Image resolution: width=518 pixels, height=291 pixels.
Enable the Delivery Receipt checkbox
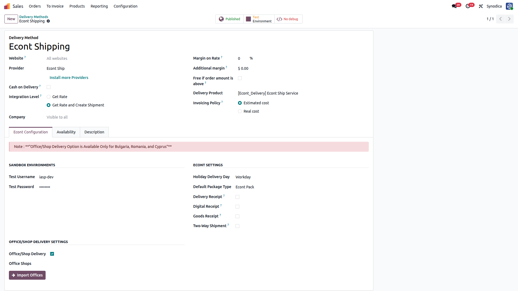pyautogui.click(x=237, y=197)
